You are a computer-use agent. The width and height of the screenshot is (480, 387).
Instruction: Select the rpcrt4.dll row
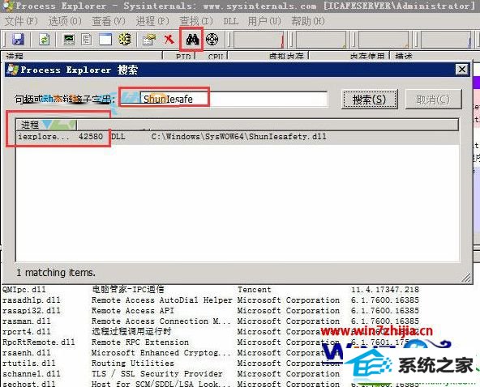point(211,331)
